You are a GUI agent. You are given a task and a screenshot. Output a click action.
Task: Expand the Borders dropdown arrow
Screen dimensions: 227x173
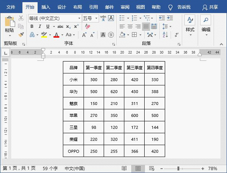coord(141,35)
